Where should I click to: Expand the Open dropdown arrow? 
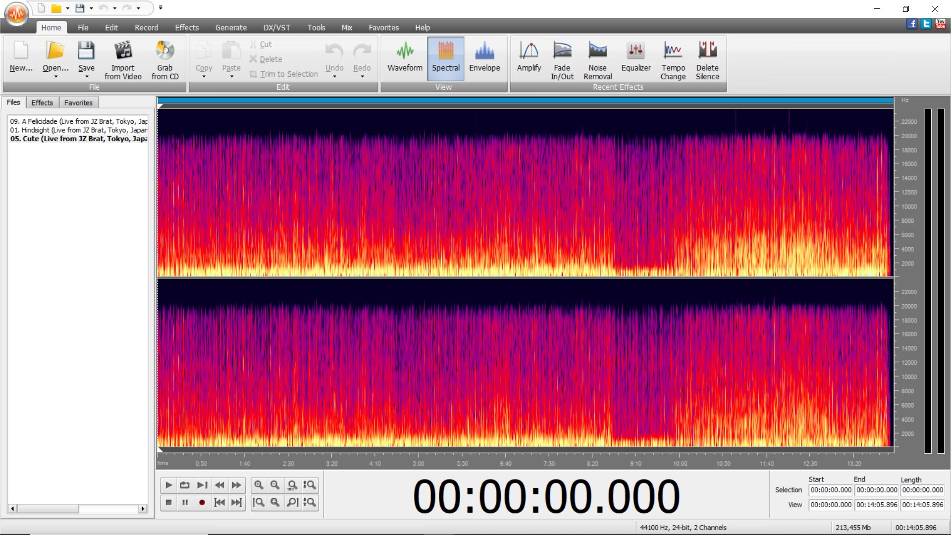point(55,77)
